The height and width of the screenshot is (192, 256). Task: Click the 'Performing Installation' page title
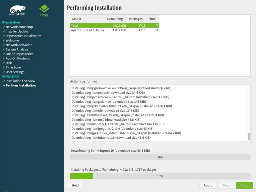pyautogui.click(x=94, y=8)
